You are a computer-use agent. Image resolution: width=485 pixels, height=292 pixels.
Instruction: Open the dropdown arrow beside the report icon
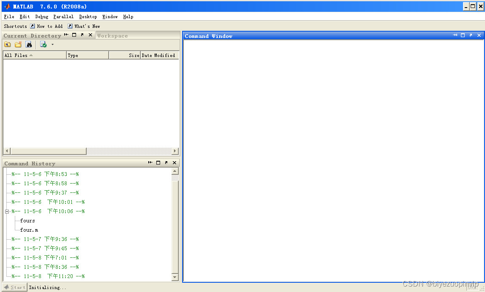[x=52, y=44]
